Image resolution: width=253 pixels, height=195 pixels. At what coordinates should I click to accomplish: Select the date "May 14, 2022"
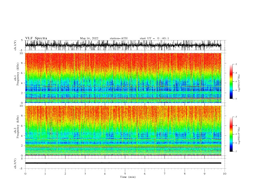(89, 38)
